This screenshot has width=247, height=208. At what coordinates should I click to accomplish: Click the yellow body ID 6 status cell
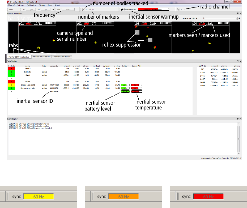12,85
